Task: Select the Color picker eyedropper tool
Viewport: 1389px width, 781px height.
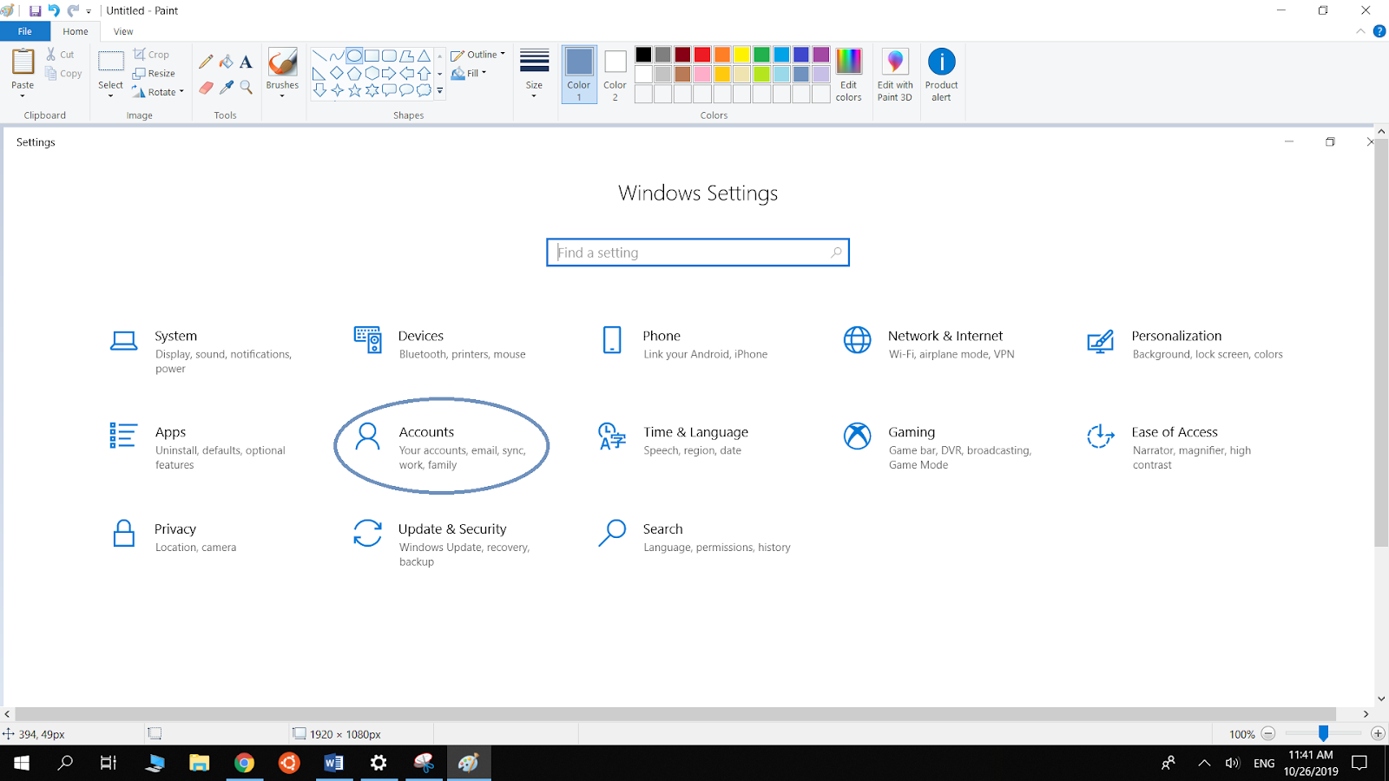Action: pos(226,88)
